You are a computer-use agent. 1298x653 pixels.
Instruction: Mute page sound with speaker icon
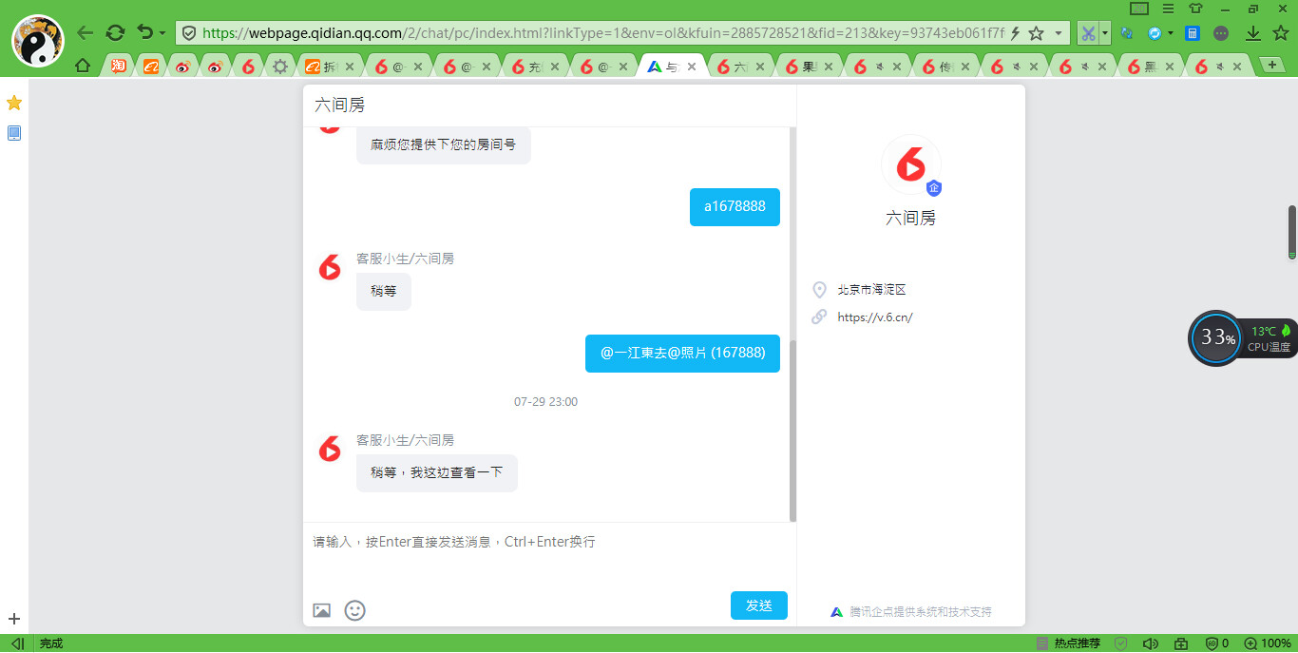(x=1150, y=643)
